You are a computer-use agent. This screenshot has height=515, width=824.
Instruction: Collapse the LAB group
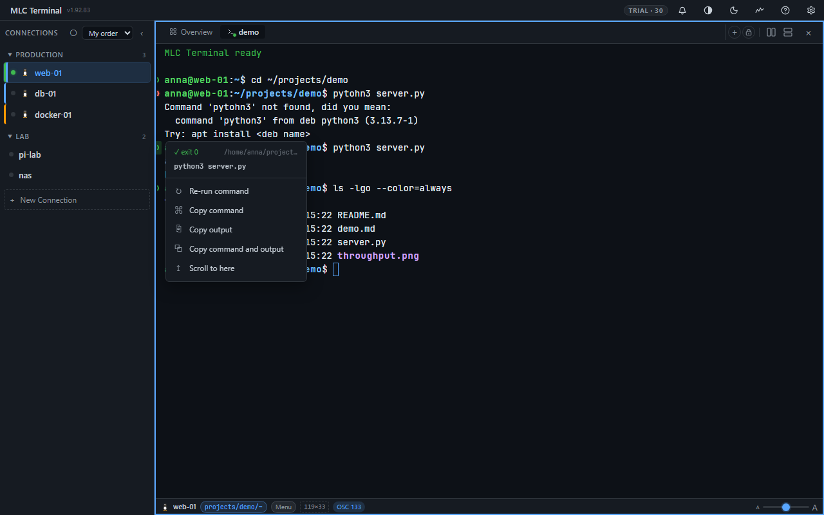77,136
